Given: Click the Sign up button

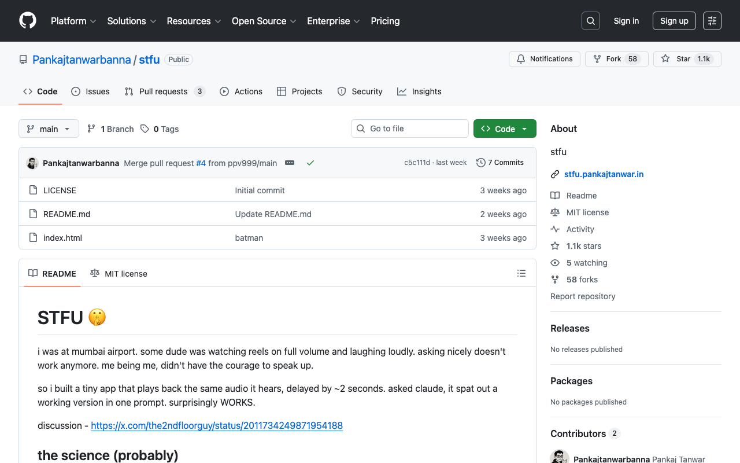Looking at the screenshot, I should click(674, 21).
